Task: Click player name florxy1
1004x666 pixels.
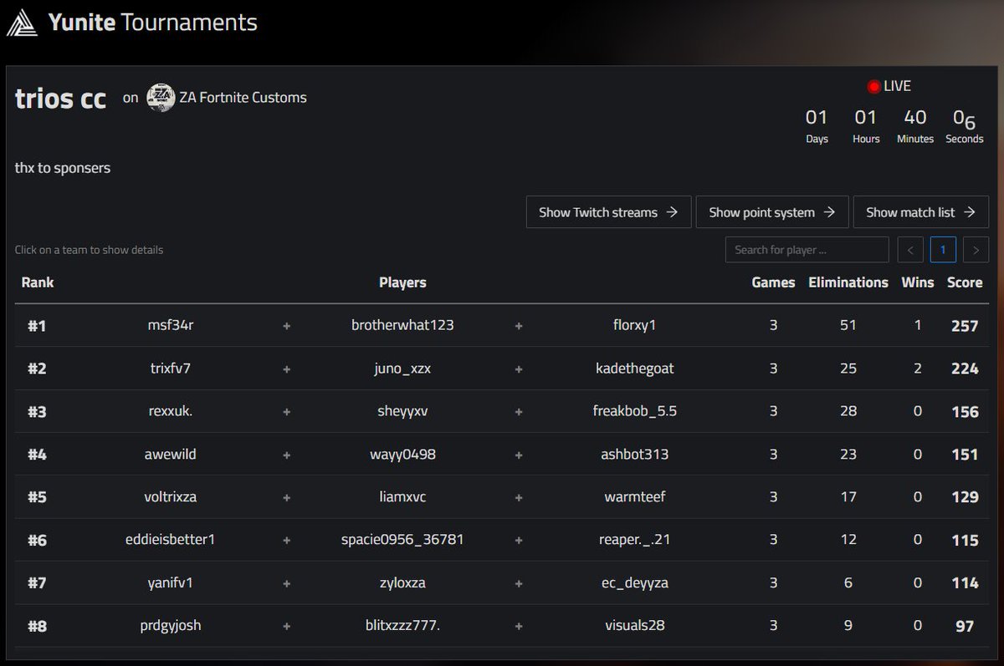Action: pos(634,325)
